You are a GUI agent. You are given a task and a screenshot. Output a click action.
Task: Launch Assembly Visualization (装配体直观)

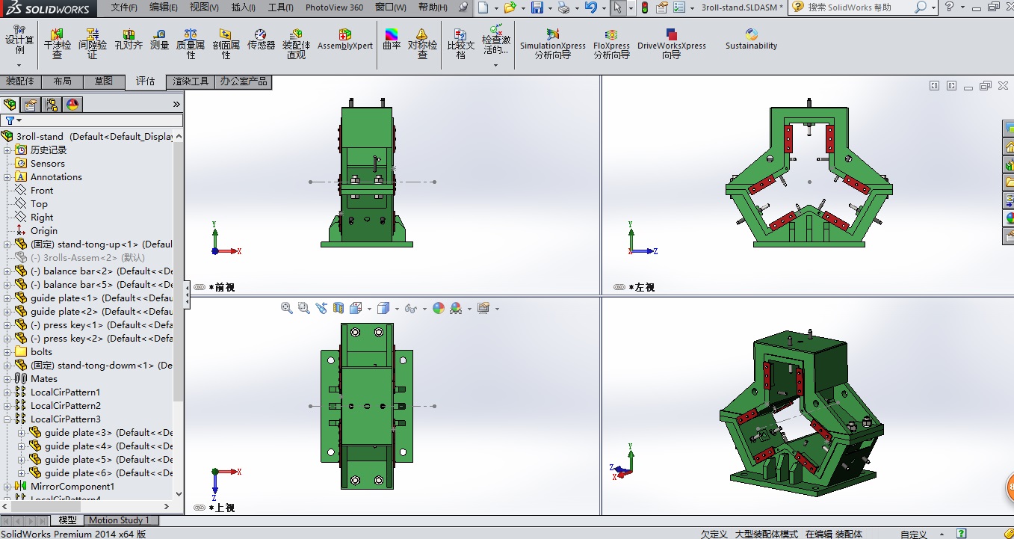coord(297,44)
